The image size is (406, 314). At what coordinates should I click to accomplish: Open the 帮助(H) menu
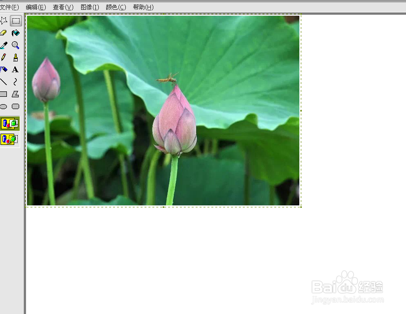[x=143, y=7]
